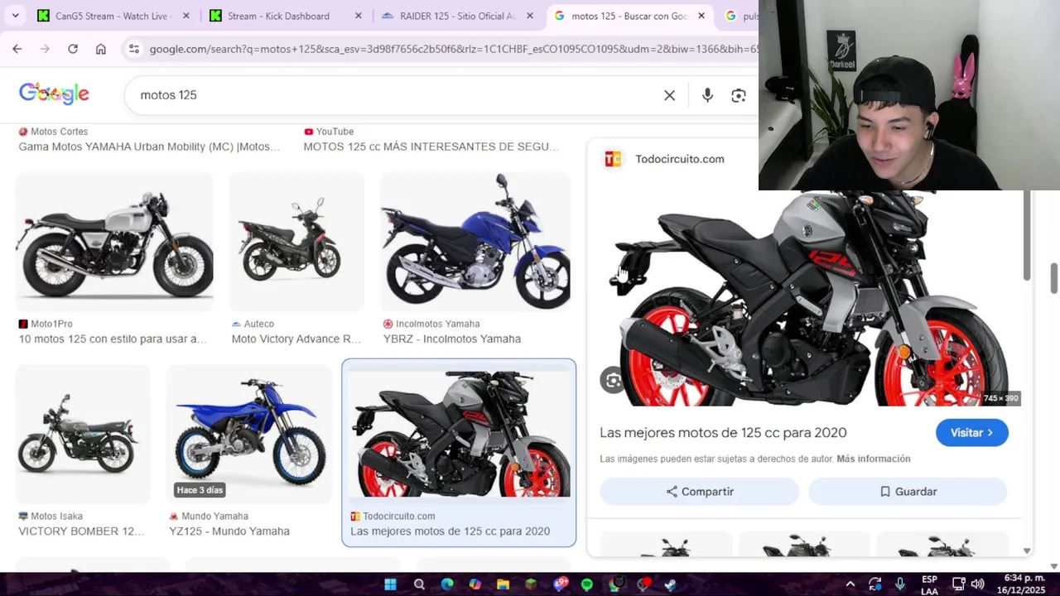1060x596 pixels.
Task: Open the blue YZ125 dirt bike image
Action: 249,434
